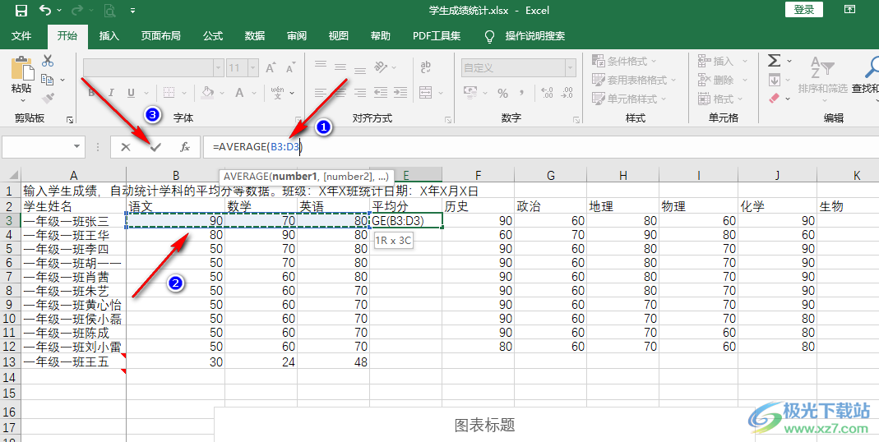The height and width of the screenshot is (442, 879).
Task: Open the 条件格式 dropdown
Action: point(624,61)
